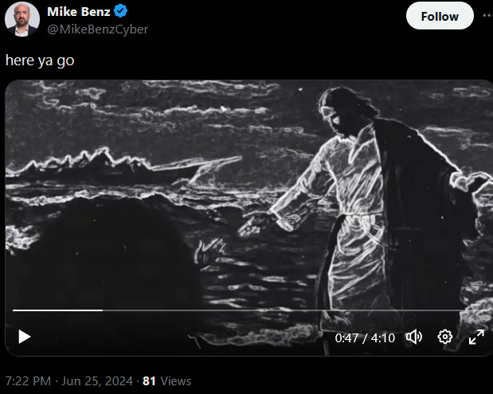Click the Mike Benz display name
The height and width of the screenshot is (394, 493).
click(79, 11)
